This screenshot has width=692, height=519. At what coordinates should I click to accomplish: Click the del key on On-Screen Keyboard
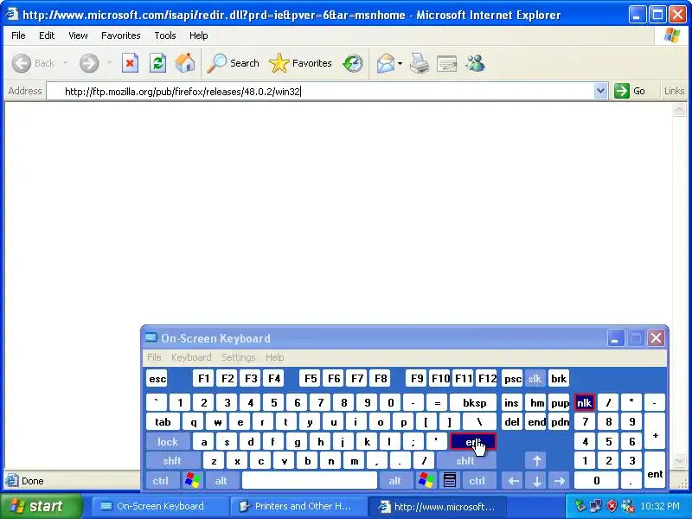(512, 422)
